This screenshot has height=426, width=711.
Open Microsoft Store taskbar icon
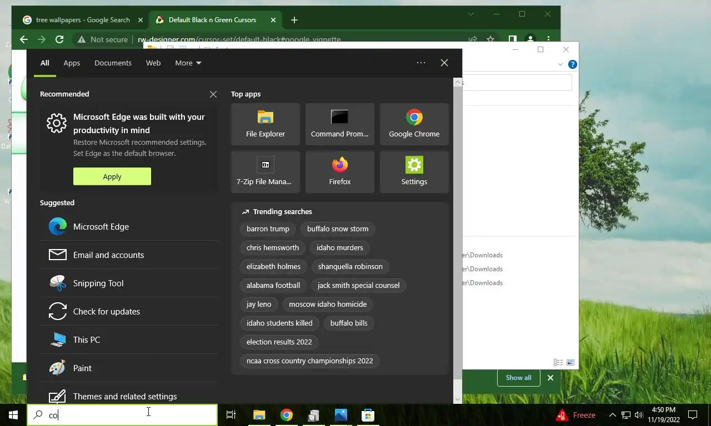(x=368, y=415)
